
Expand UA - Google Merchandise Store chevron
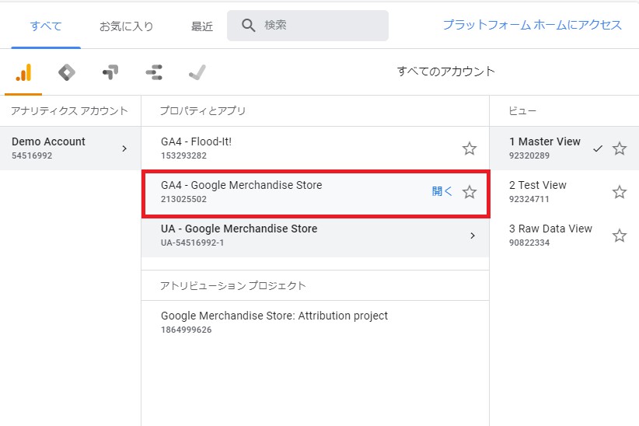pos(473,236)
